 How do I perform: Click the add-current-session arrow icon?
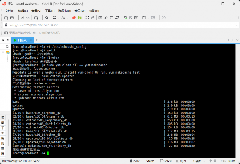(6, 33)
